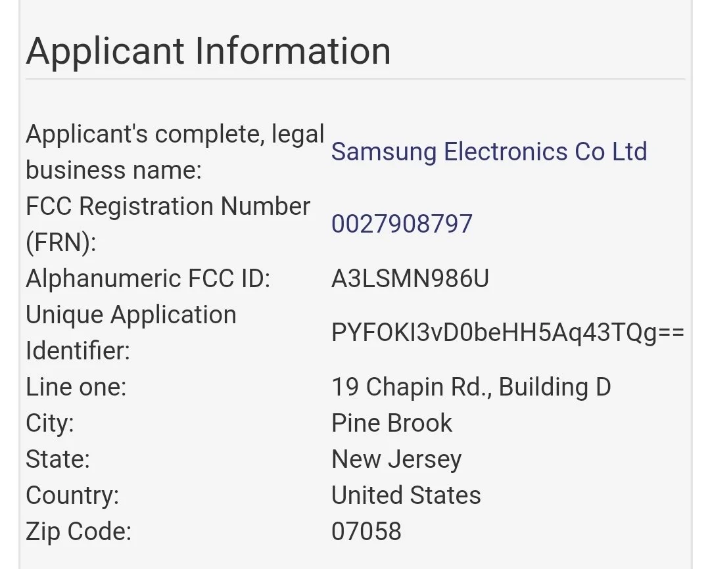Click the "Zip Code:" label
Viewport: 710px width, 569px height.
pos(78,531)
